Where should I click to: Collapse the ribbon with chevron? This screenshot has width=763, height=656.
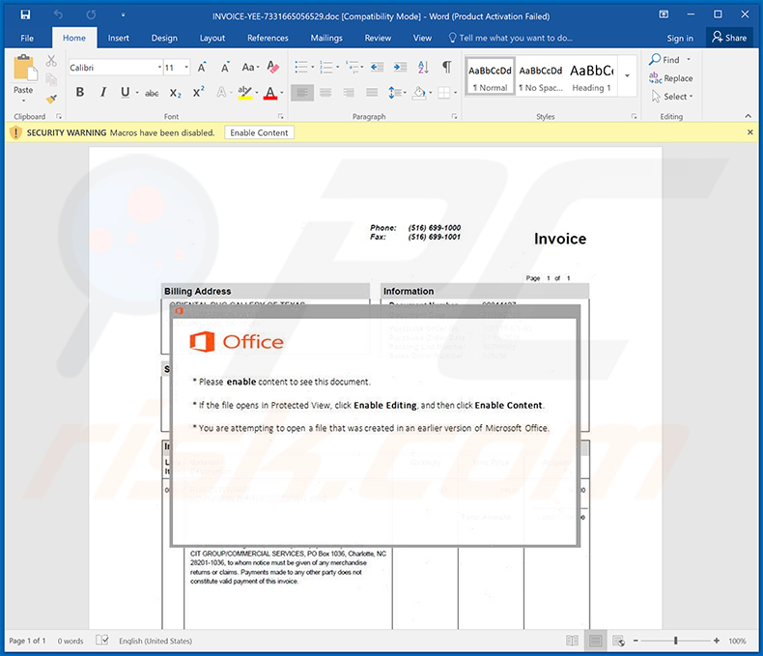tap(748, 116)
